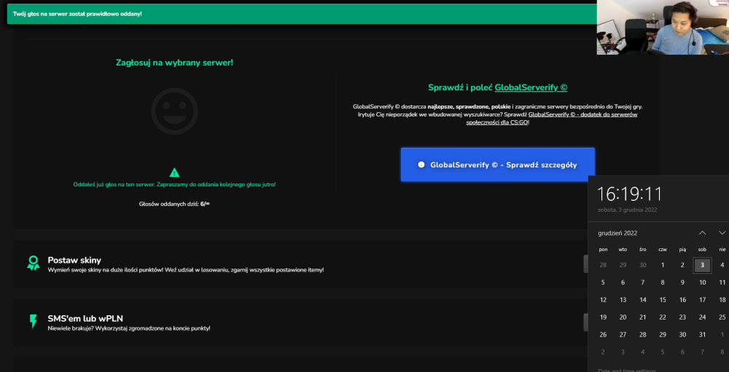Click the Postaw skiny heading

[x=74, y=260]
